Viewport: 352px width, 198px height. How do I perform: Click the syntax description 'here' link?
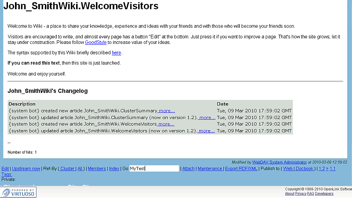[x=116, y=53]
